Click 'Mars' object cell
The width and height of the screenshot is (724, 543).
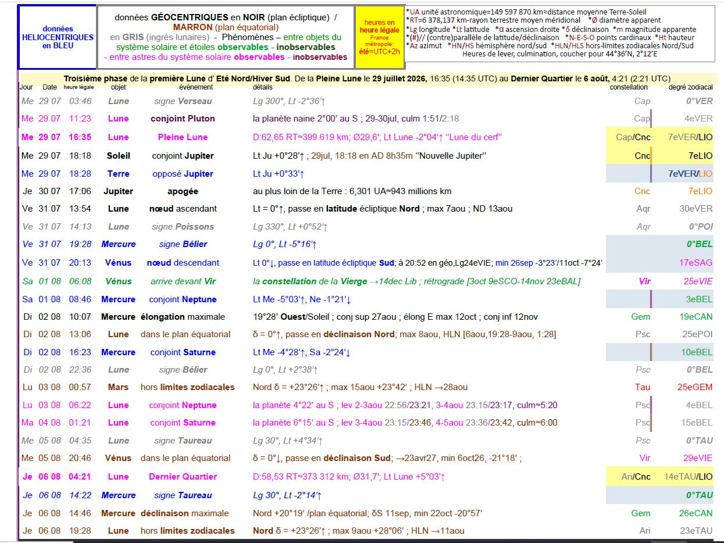click(118, 387)
